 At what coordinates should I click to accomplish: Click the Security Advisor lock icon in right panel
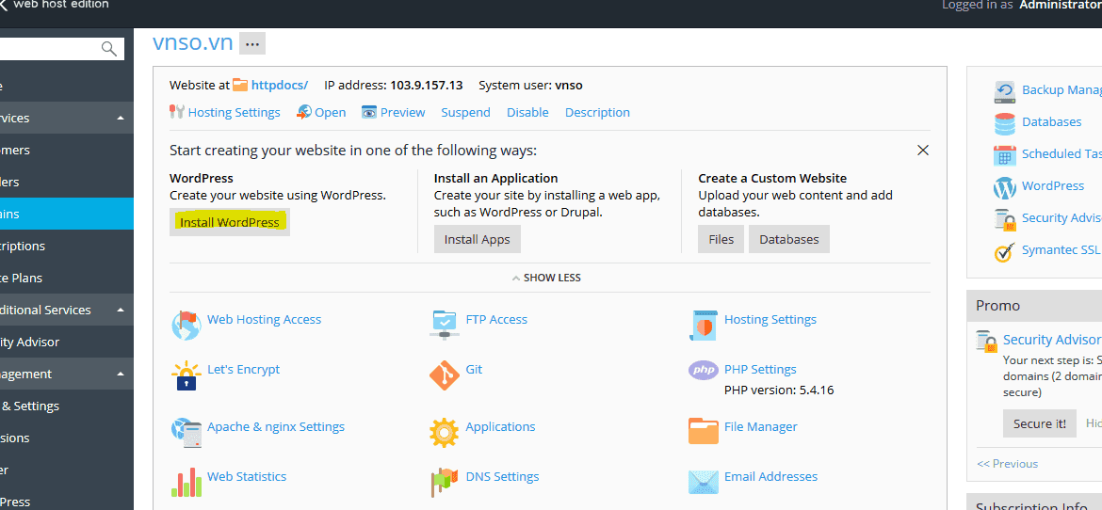[x=1005, y=220]
